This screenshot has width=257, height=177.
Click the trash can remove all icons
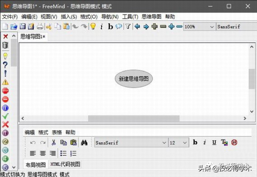[5, 45]
